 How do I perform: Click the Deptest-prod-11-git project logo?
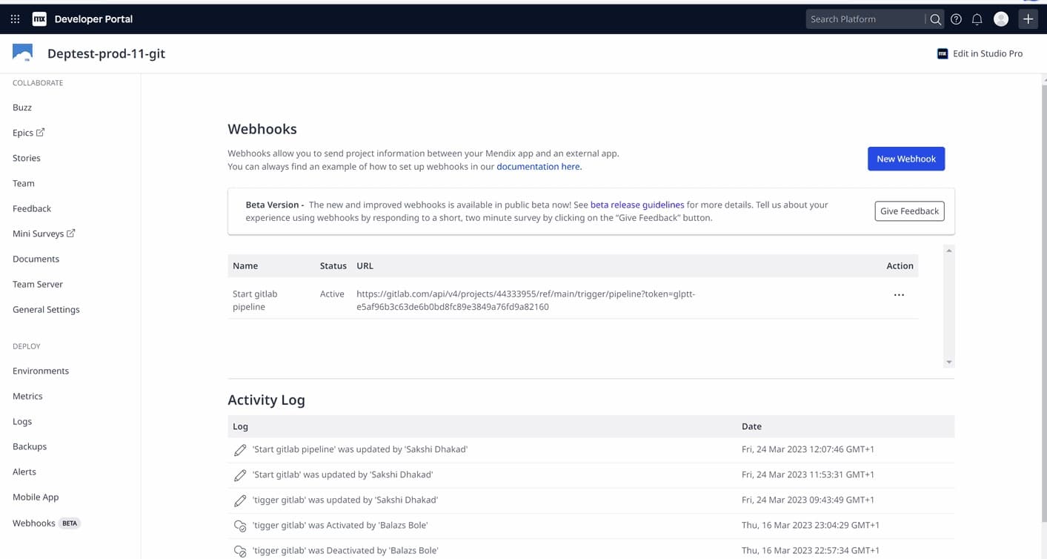coord(22,52)
